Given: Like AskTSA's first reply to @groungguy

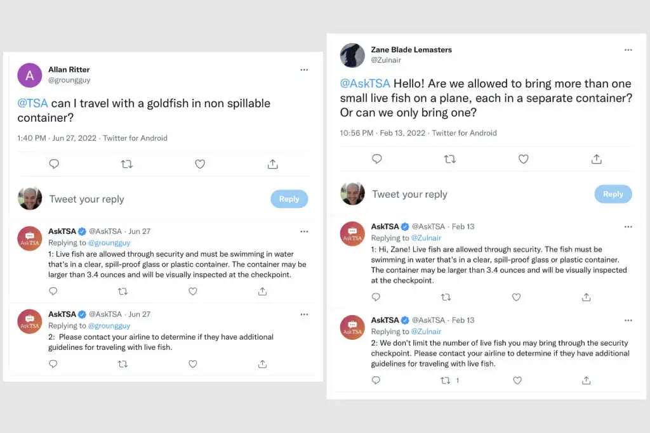Looking at the screenshot, I should [x=193, y=291].
